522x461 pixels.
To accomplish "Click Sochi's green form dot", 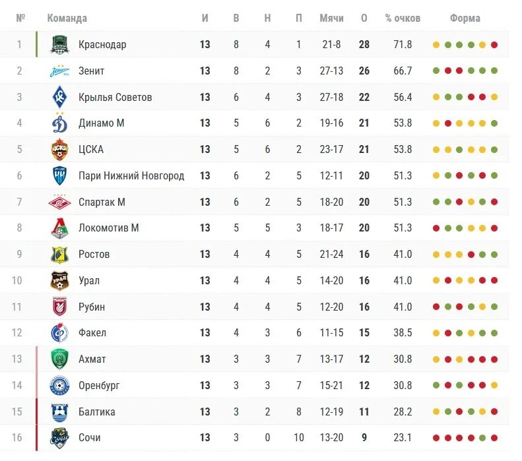I will 482,438.
